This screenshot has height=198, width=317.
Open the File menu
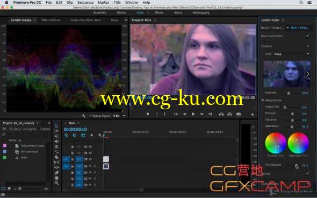point(48,3)
